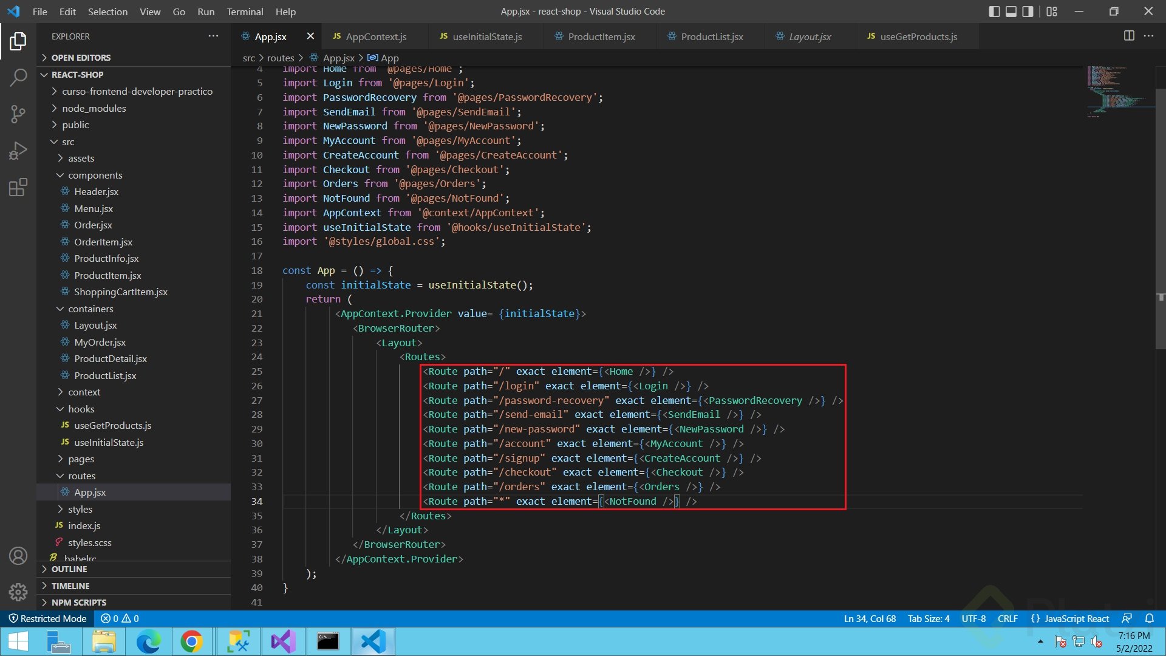This screenshot has height=656, width=1166.
Task: Toggle Secondary Side Bar layout button
Action: click(x=1028, y=12)
